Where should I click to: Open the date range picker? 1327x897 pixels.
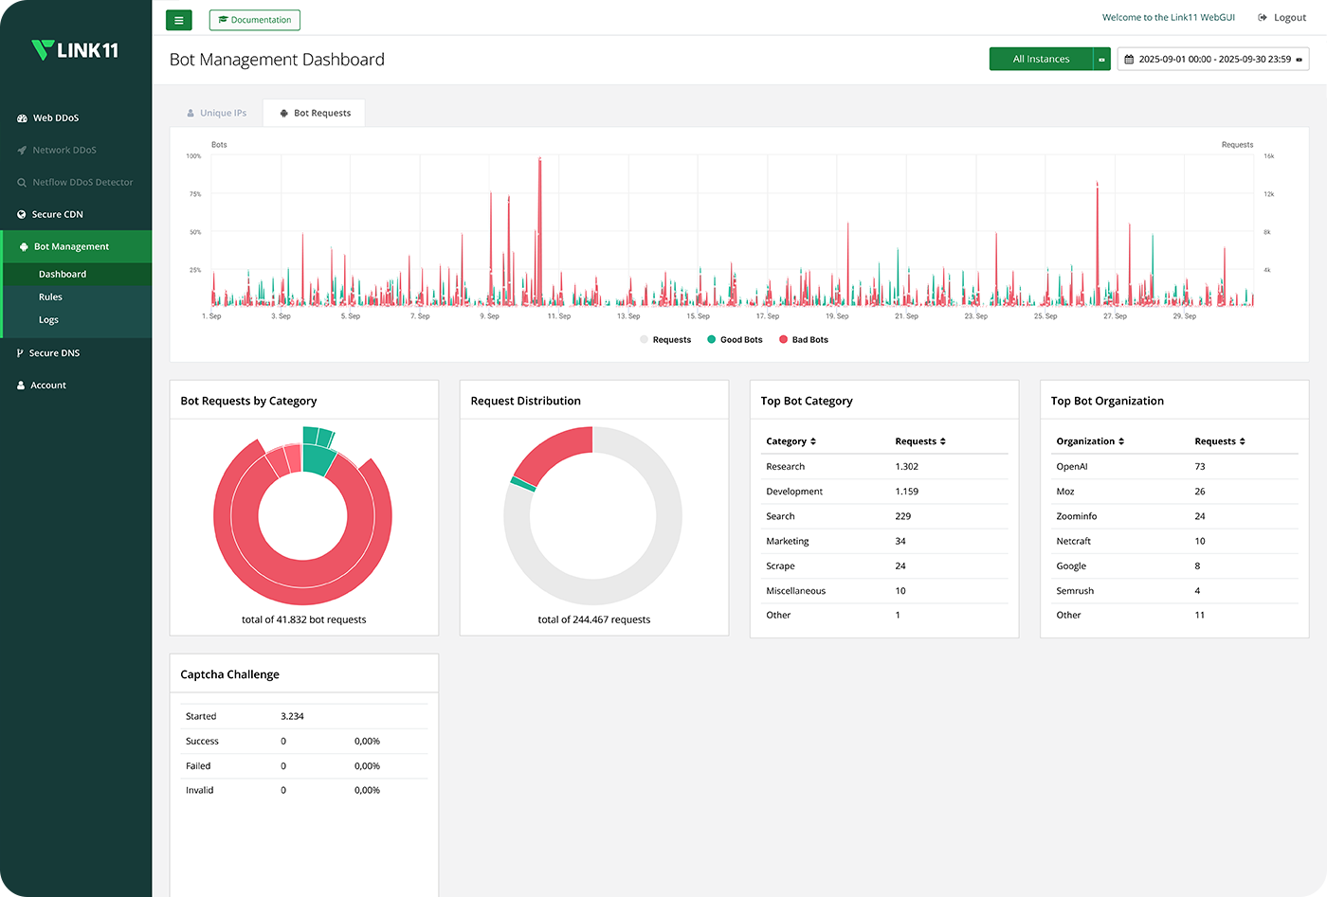tap(1213, 59)
